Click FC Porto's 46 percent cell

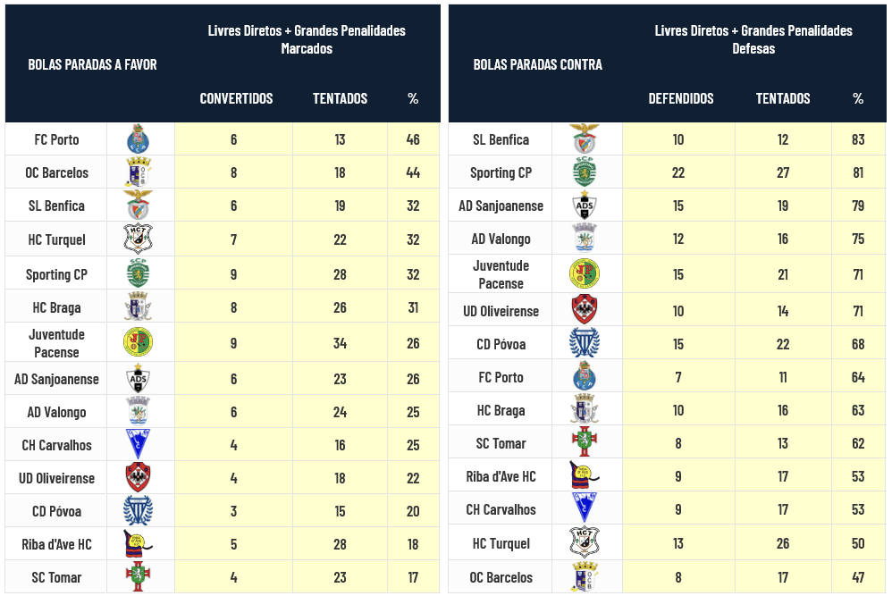413,139
